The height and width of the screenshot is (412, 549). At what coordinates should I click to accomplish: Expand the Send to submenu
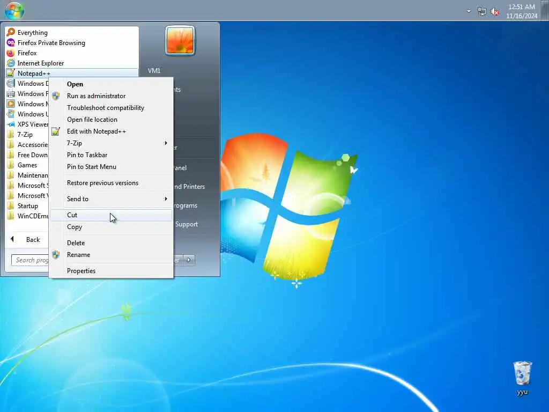point(111,199)
